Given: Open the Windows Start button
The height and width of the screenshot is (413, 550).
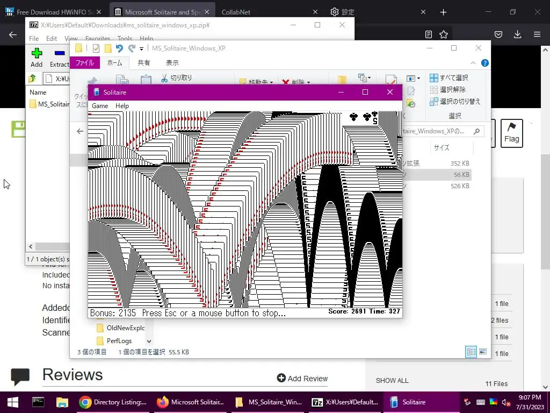Looking at the screenshot, I should [13, 402].
